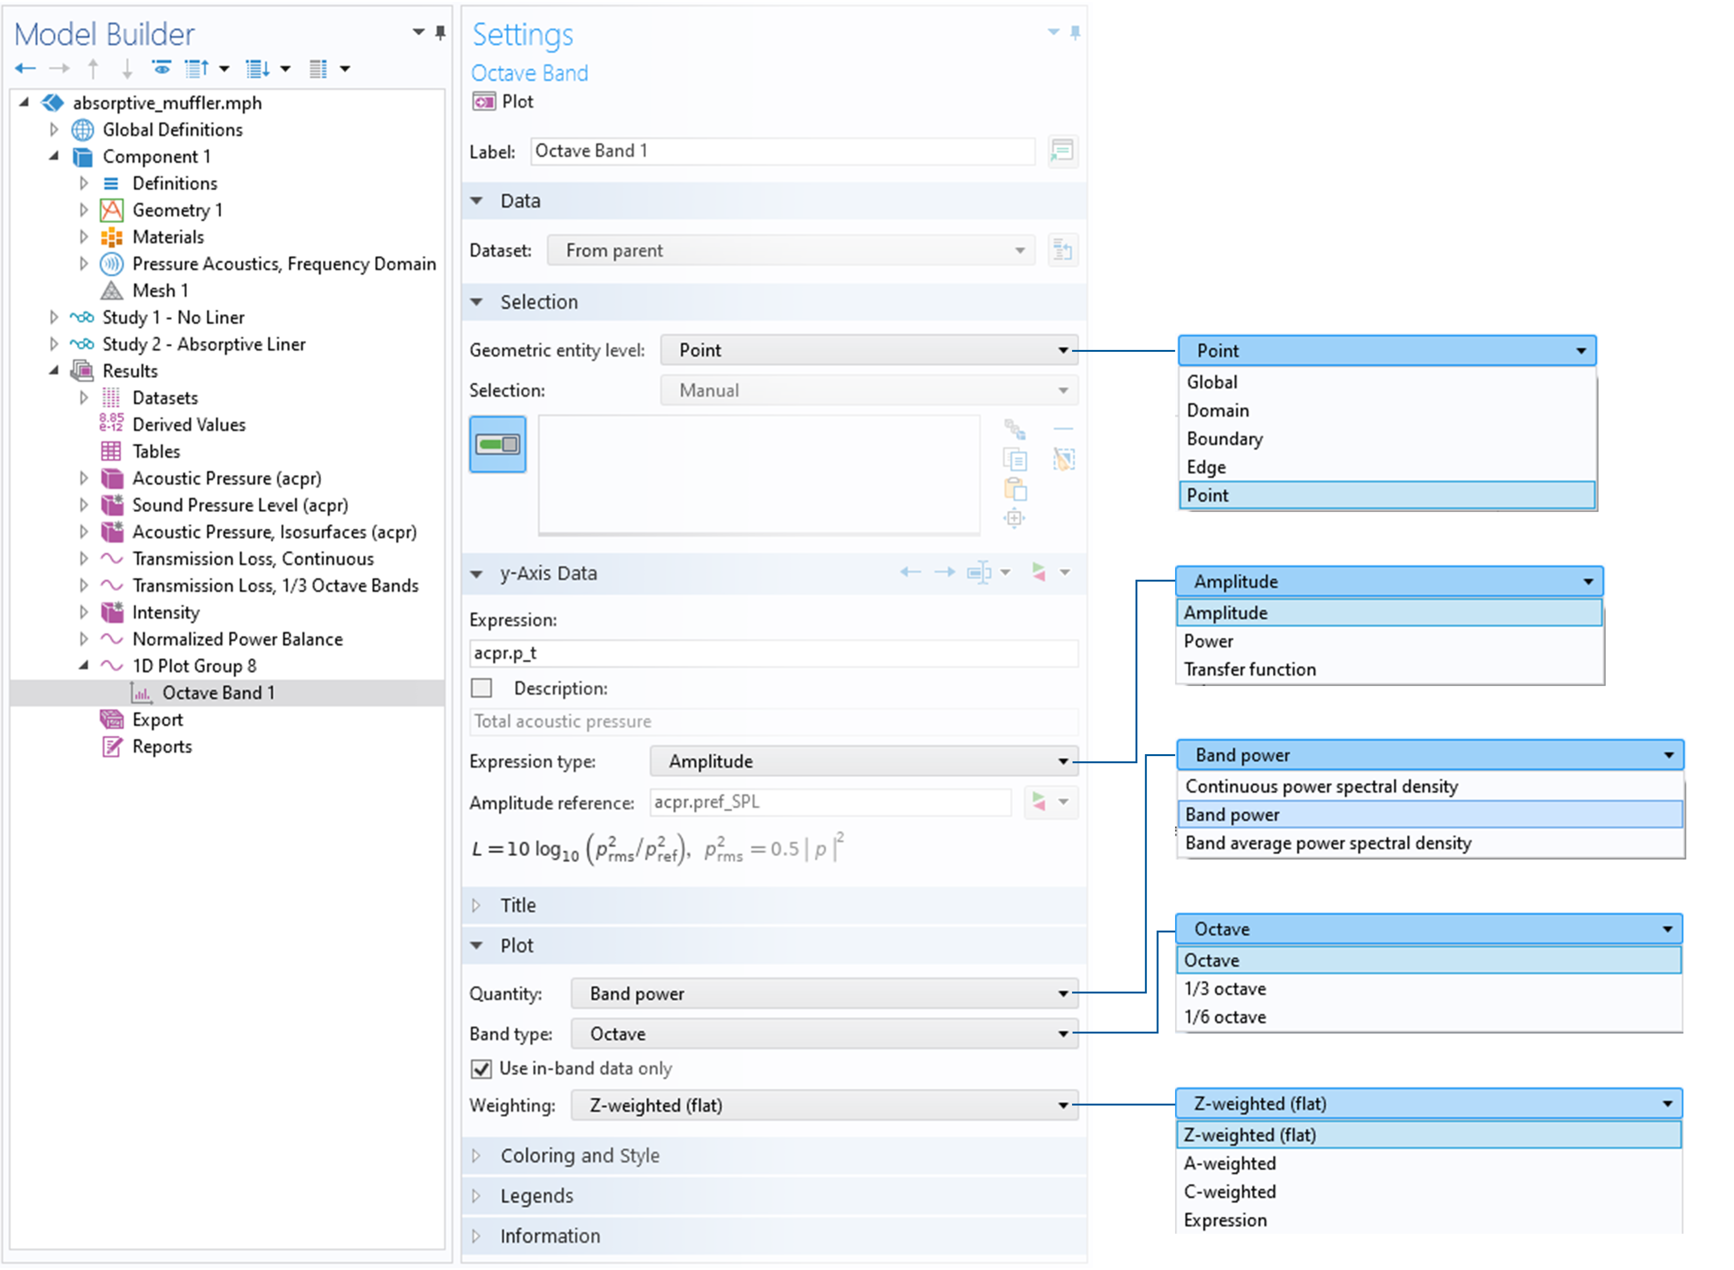This screenshot has width=1734, height=1270.
Task: Toggle the Activate Selection switch
Action: click(497, 444)
